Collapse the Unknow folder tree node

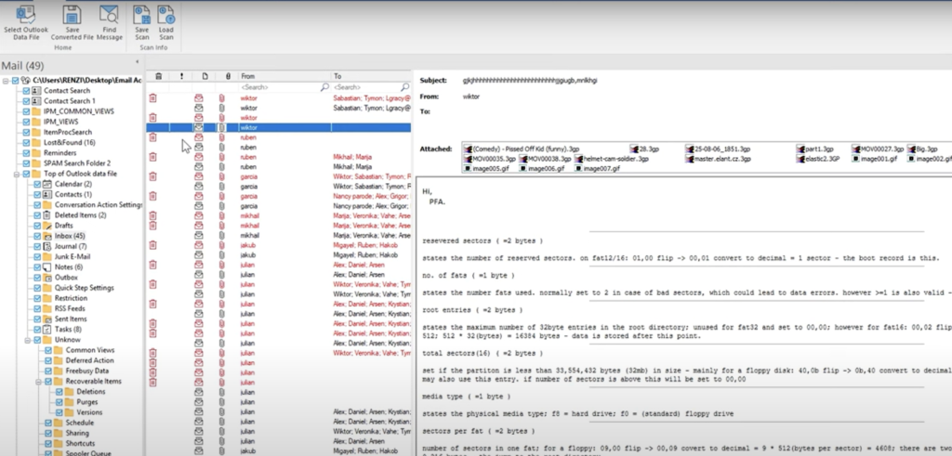(x=28, y=339)
